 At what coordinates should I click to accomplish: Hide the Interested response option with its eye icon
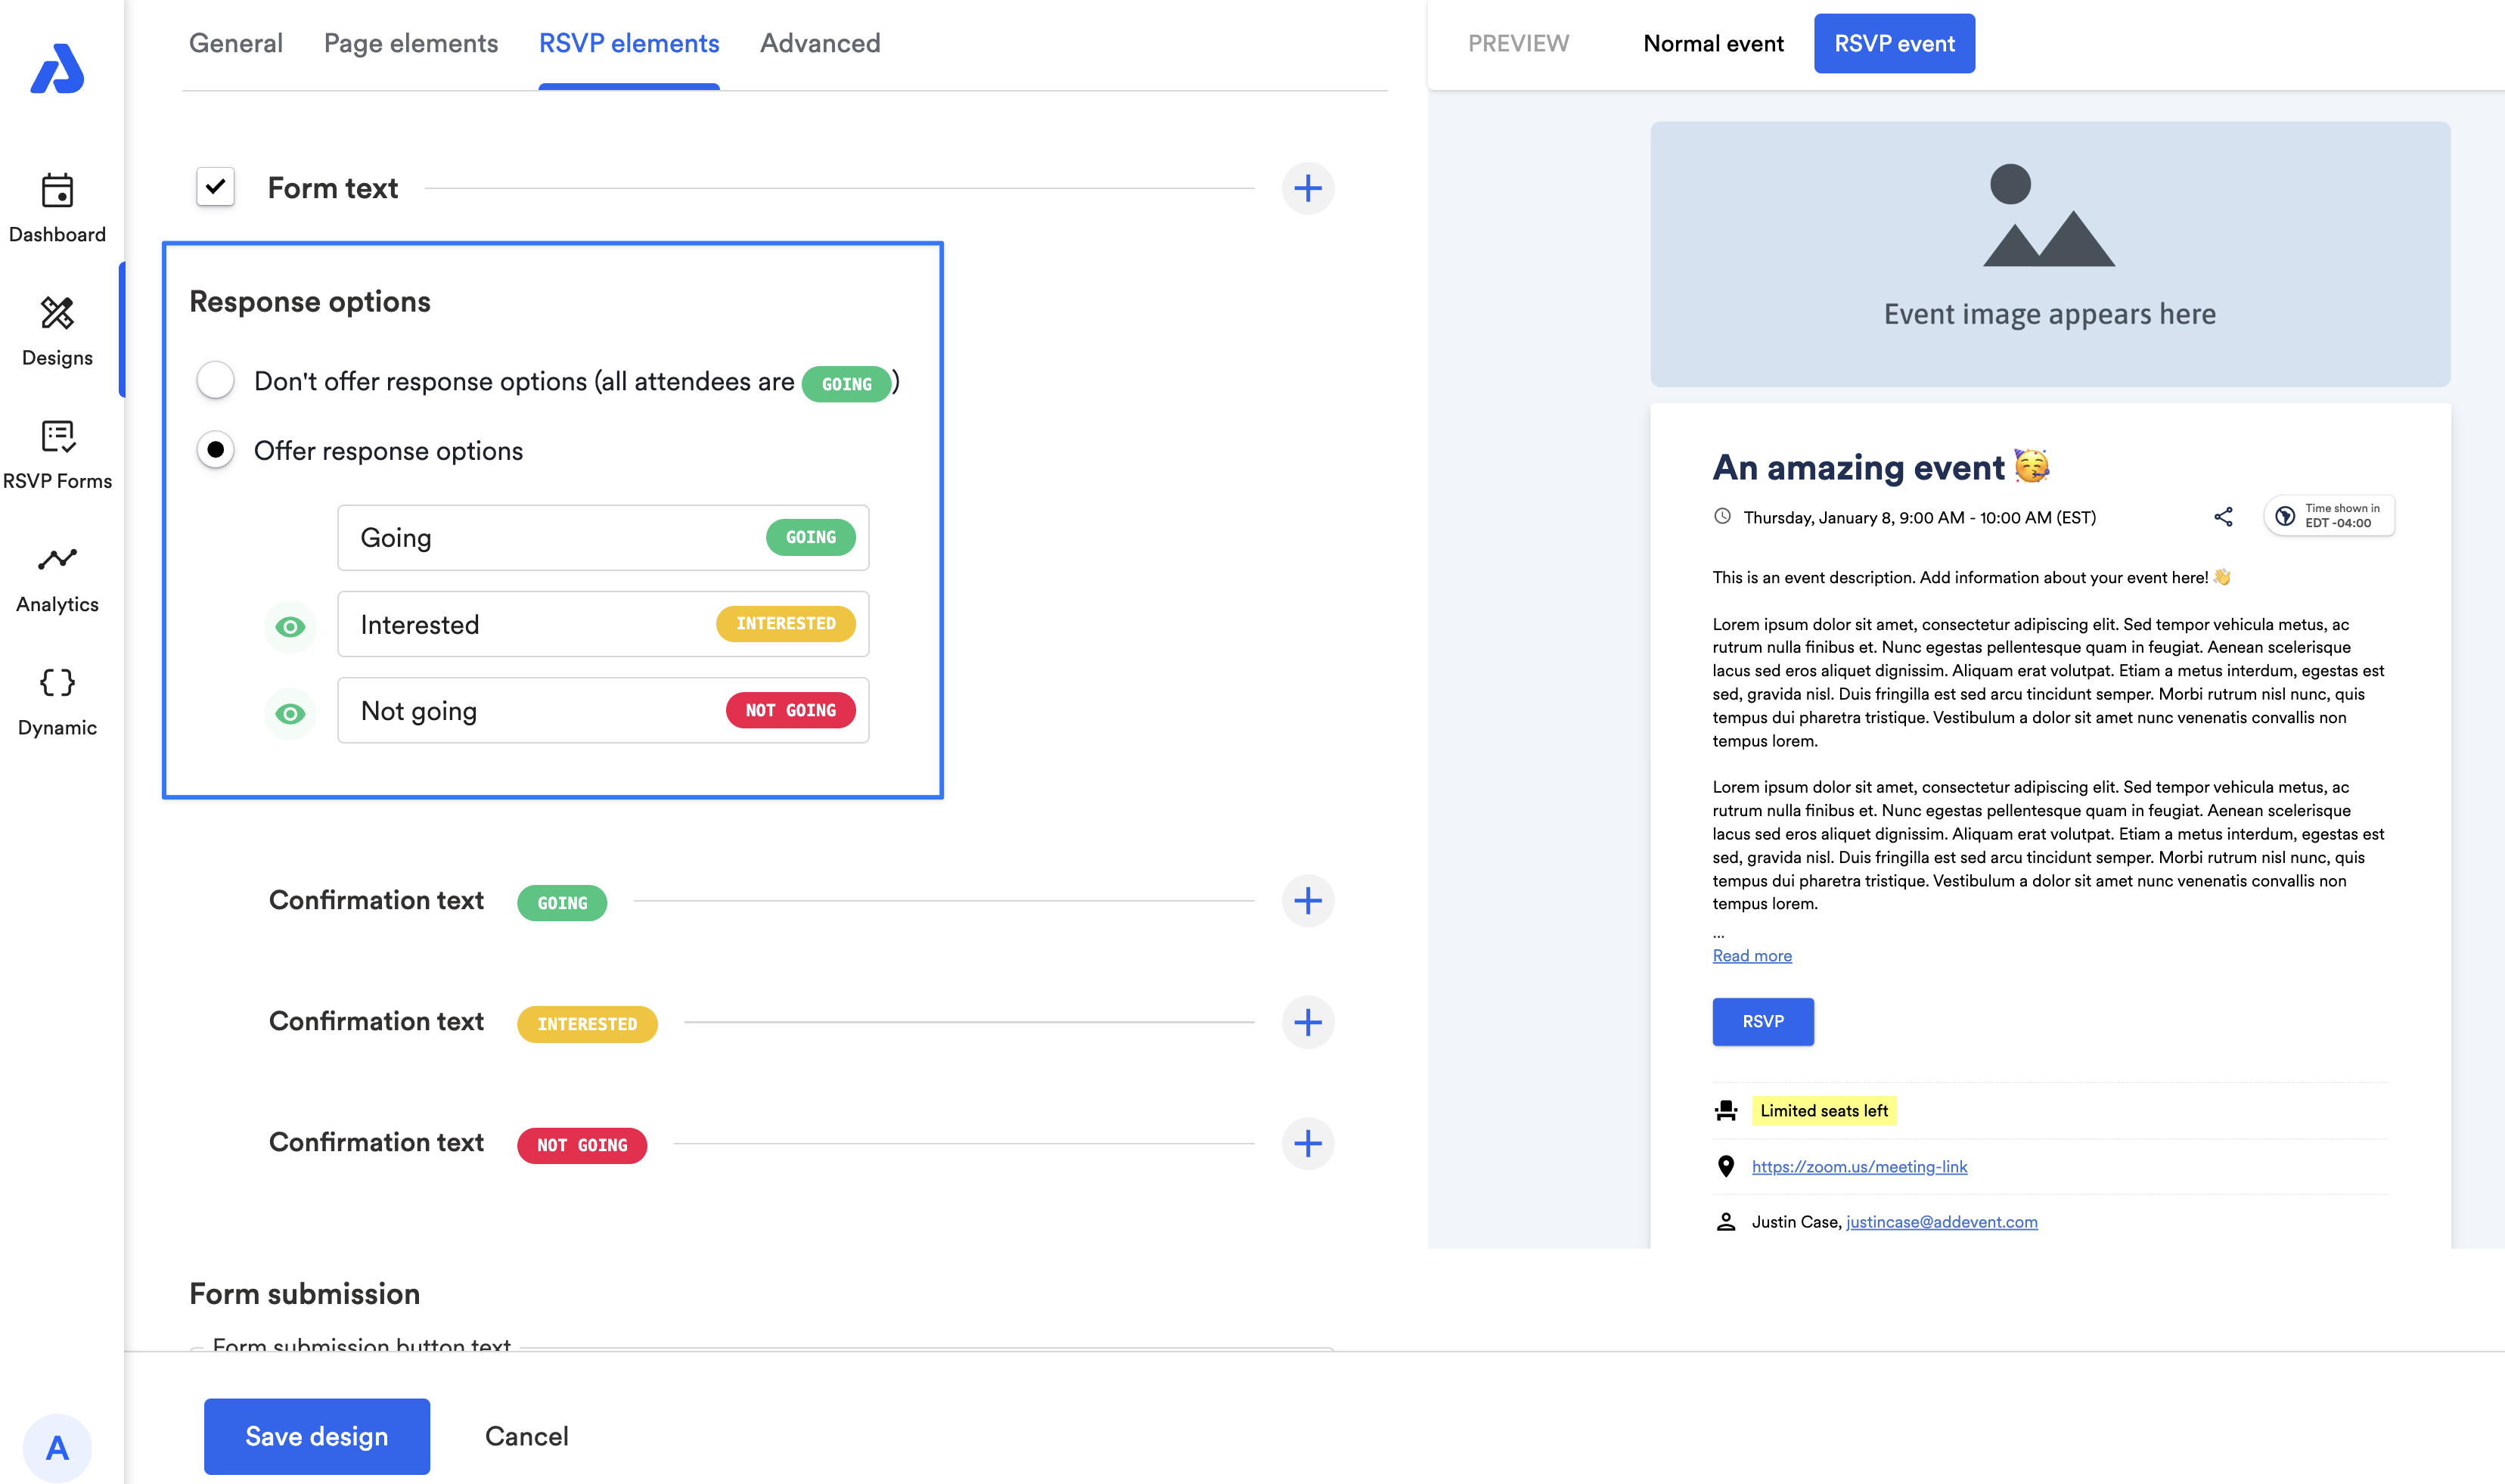pyautogui.click(x=290, y=627)
